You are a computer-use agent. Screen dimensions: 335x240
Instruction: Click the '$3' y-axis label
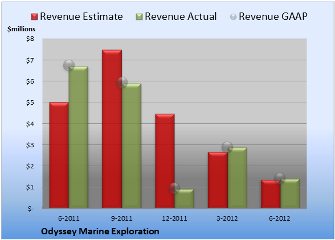(30, 145)
